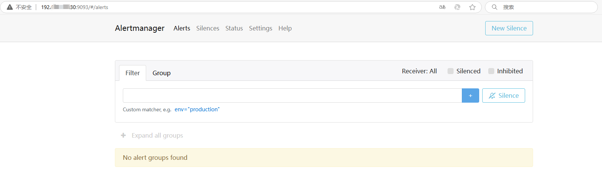Click the translate page icon

pos(442,7)
